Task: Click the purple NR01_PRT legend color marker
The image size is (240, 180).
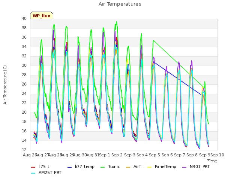Action: (184, 167)
